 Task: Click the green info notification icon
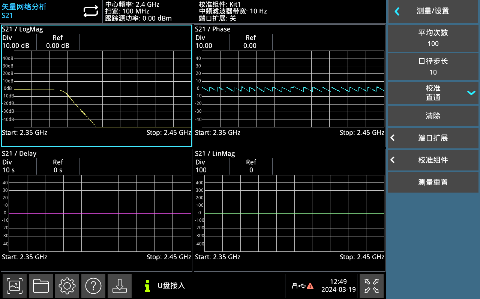pyautogui.click(x=147, y=286)
